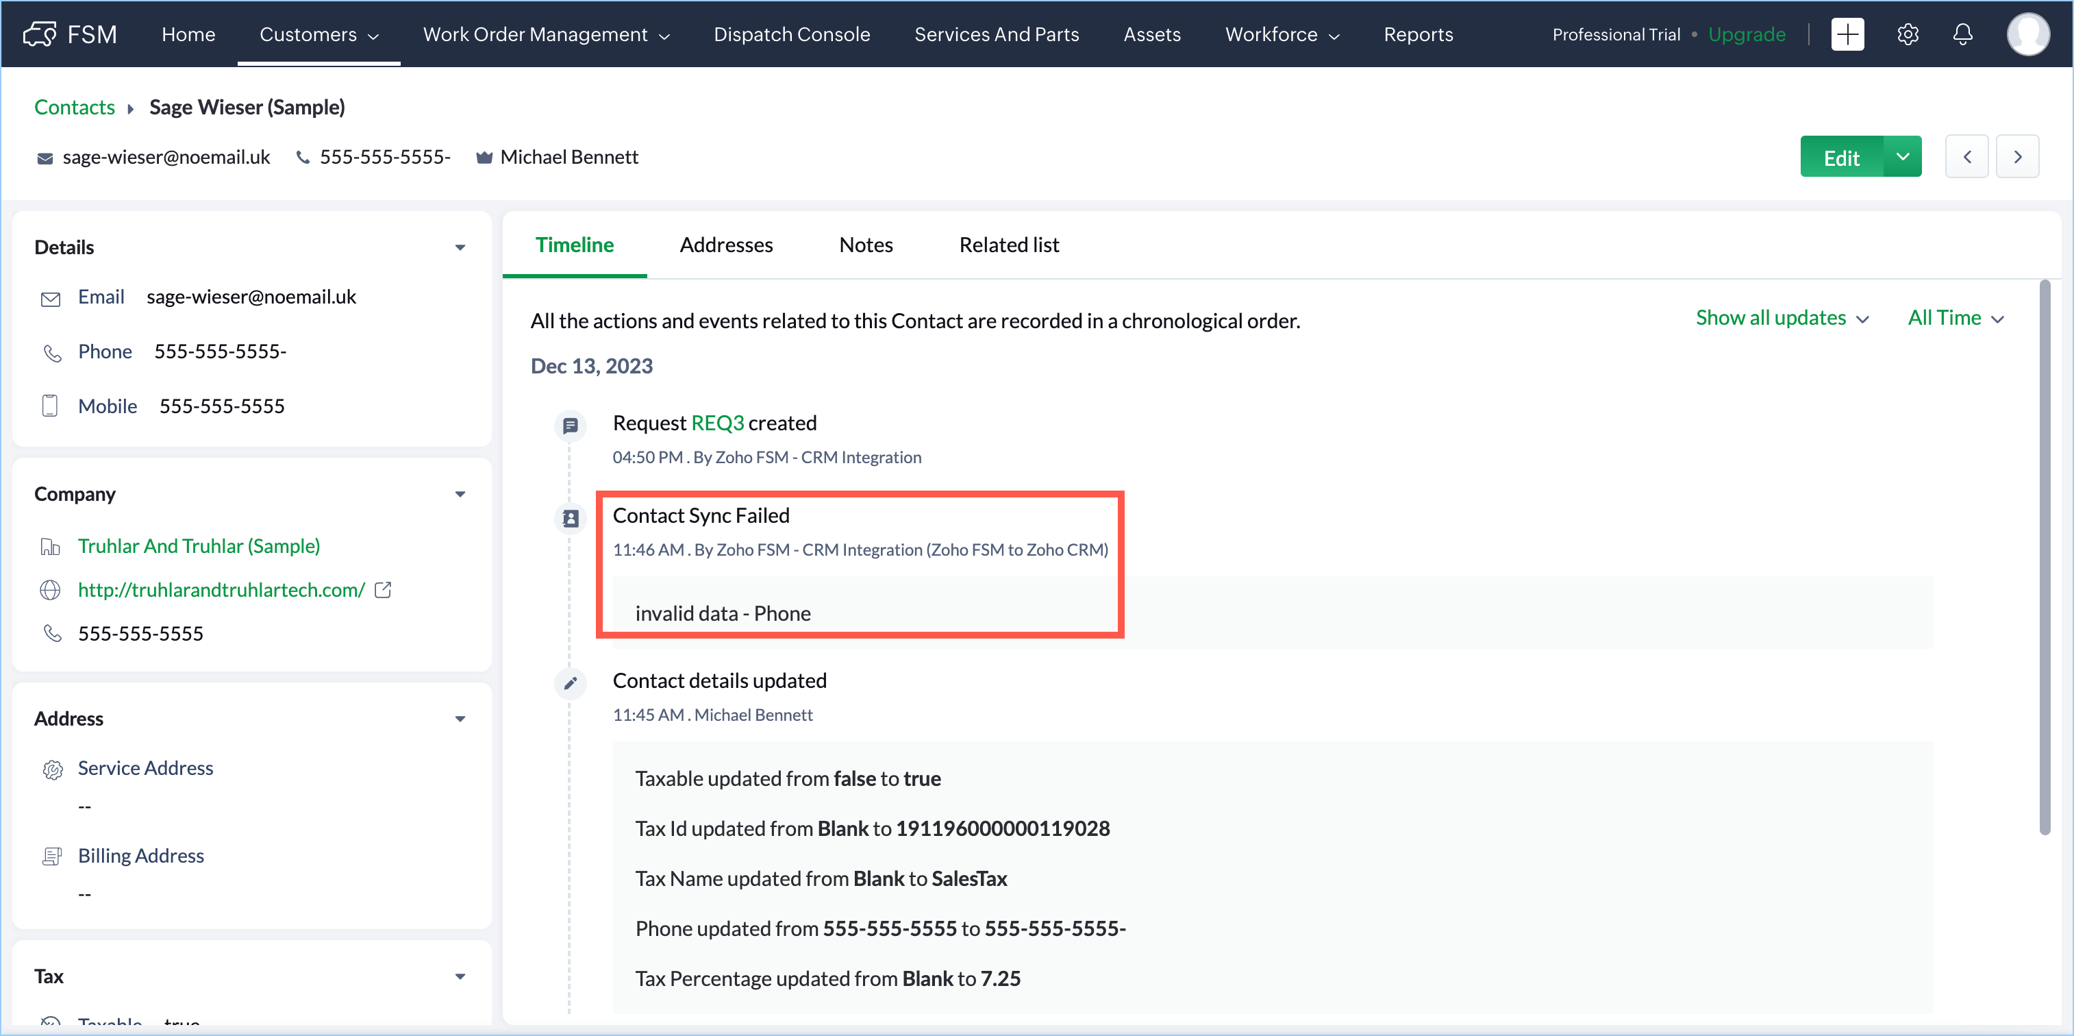Viewport: 2074px width, 1036px height.
Task: Open Edit button dropdown arrow
Action: pos(1901,157)
